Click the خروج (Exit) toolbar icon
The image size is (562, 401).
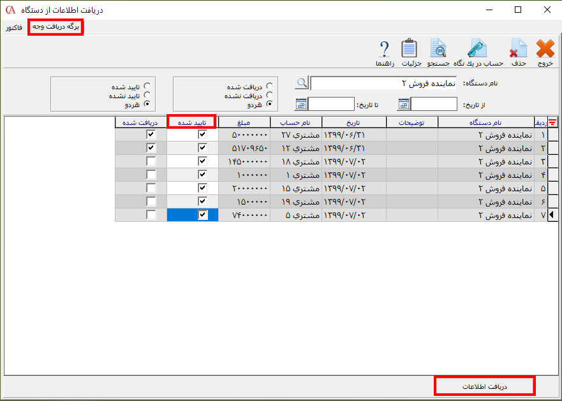pyautogui.click(x=545, y=50)
